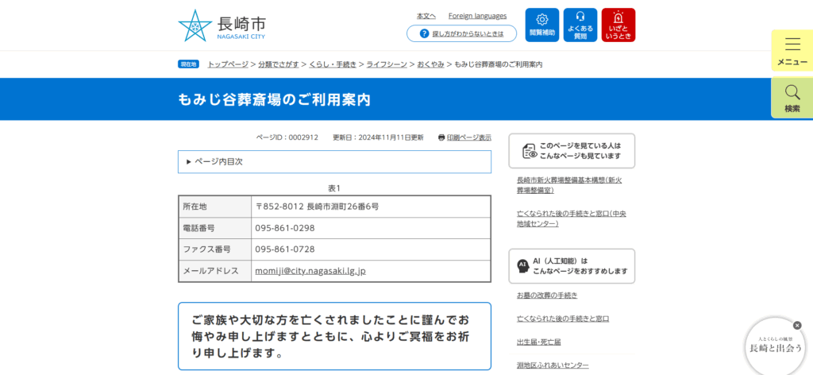Open the Foreign languages link
The width and height of the screenshot is (813, 375).
(477, 16)
